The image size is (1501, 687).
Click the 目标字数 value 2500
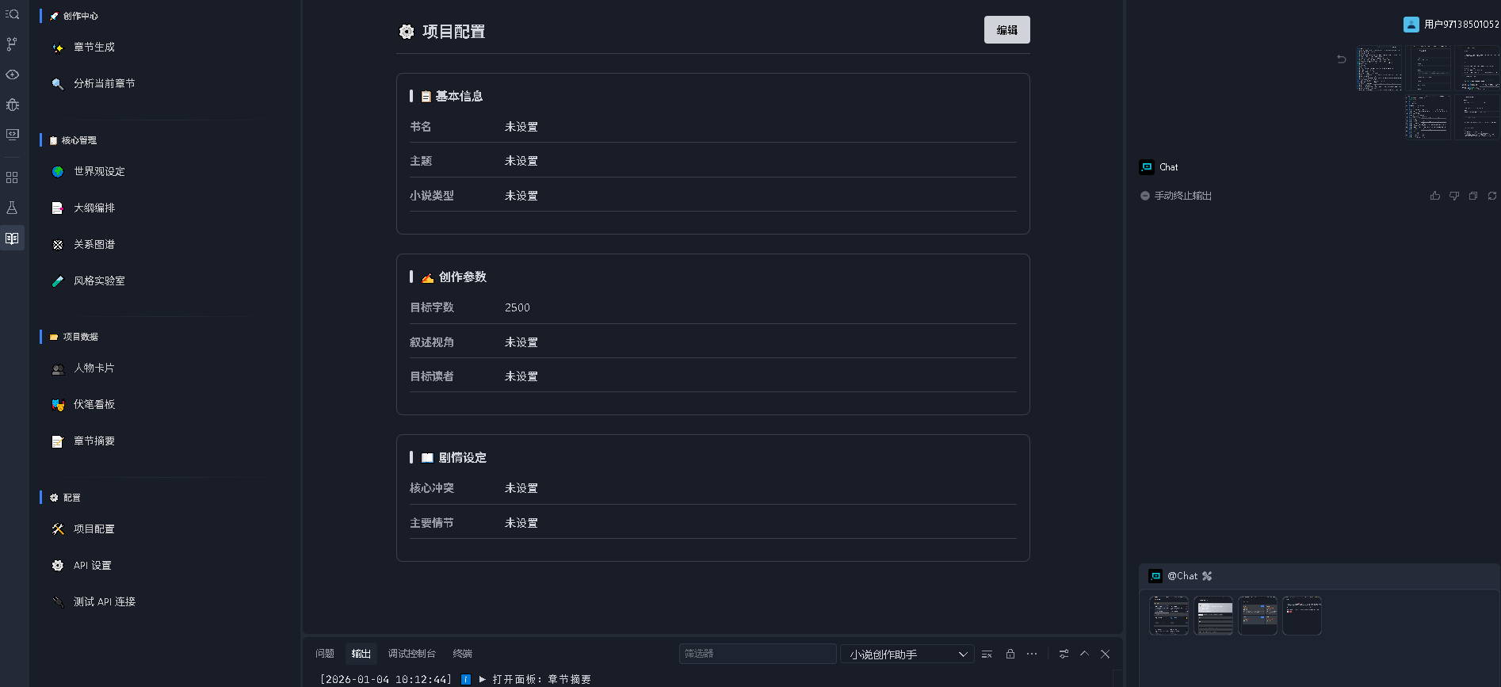518,307
